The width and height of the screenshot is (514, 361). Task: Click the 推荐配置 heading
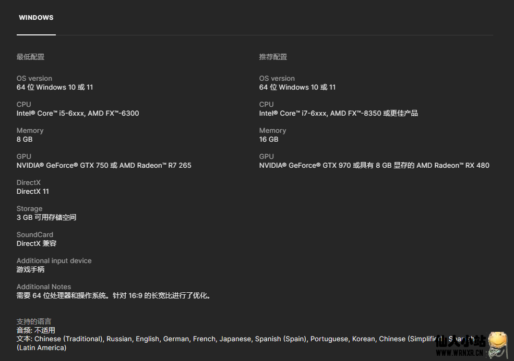point(273,57)
